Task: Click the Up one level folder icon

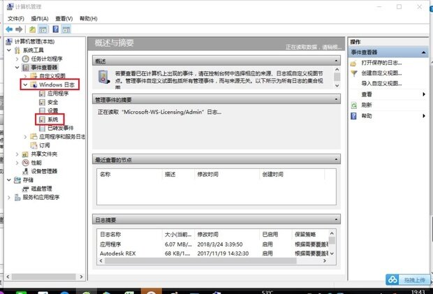Action: tap(33, 29)
